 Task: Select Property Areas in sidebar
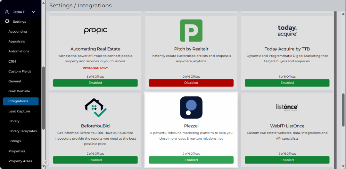click(20, 161)
